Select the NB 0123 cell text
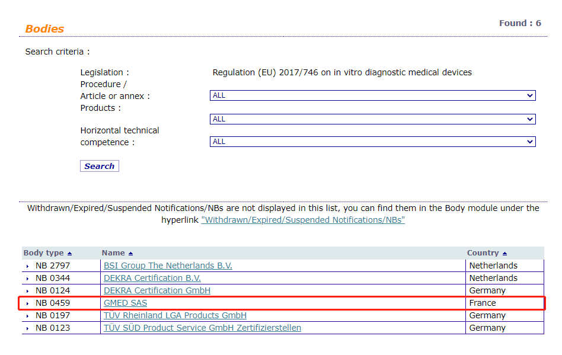562x355 pixels. point(53,328)
